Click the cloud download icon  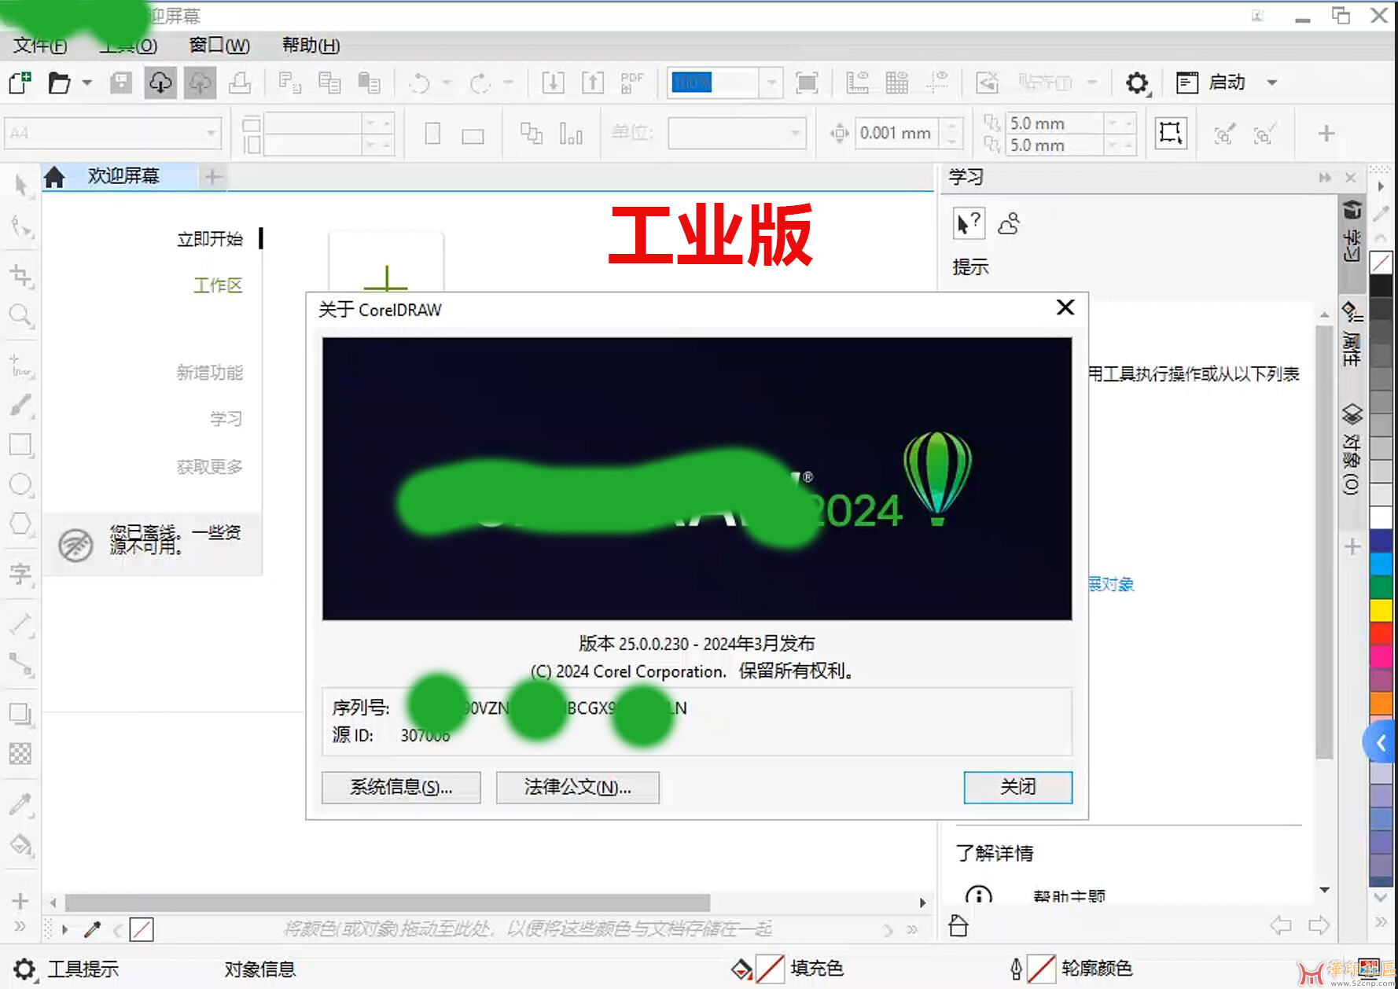point(160,83)
